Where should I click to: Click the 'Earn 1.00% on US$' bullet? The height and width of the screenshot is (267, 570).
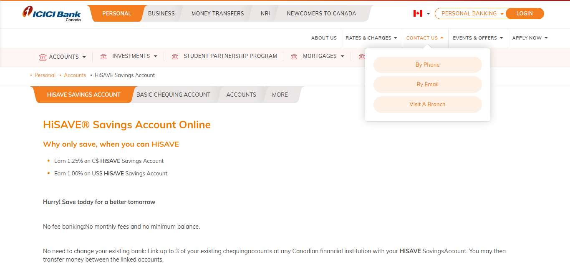click(x=111, y=173)
